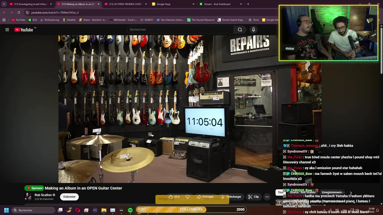Viewport: 383px width, 215px height.
Task: Open Opera browser from taskbar
Action: [78, 210]
